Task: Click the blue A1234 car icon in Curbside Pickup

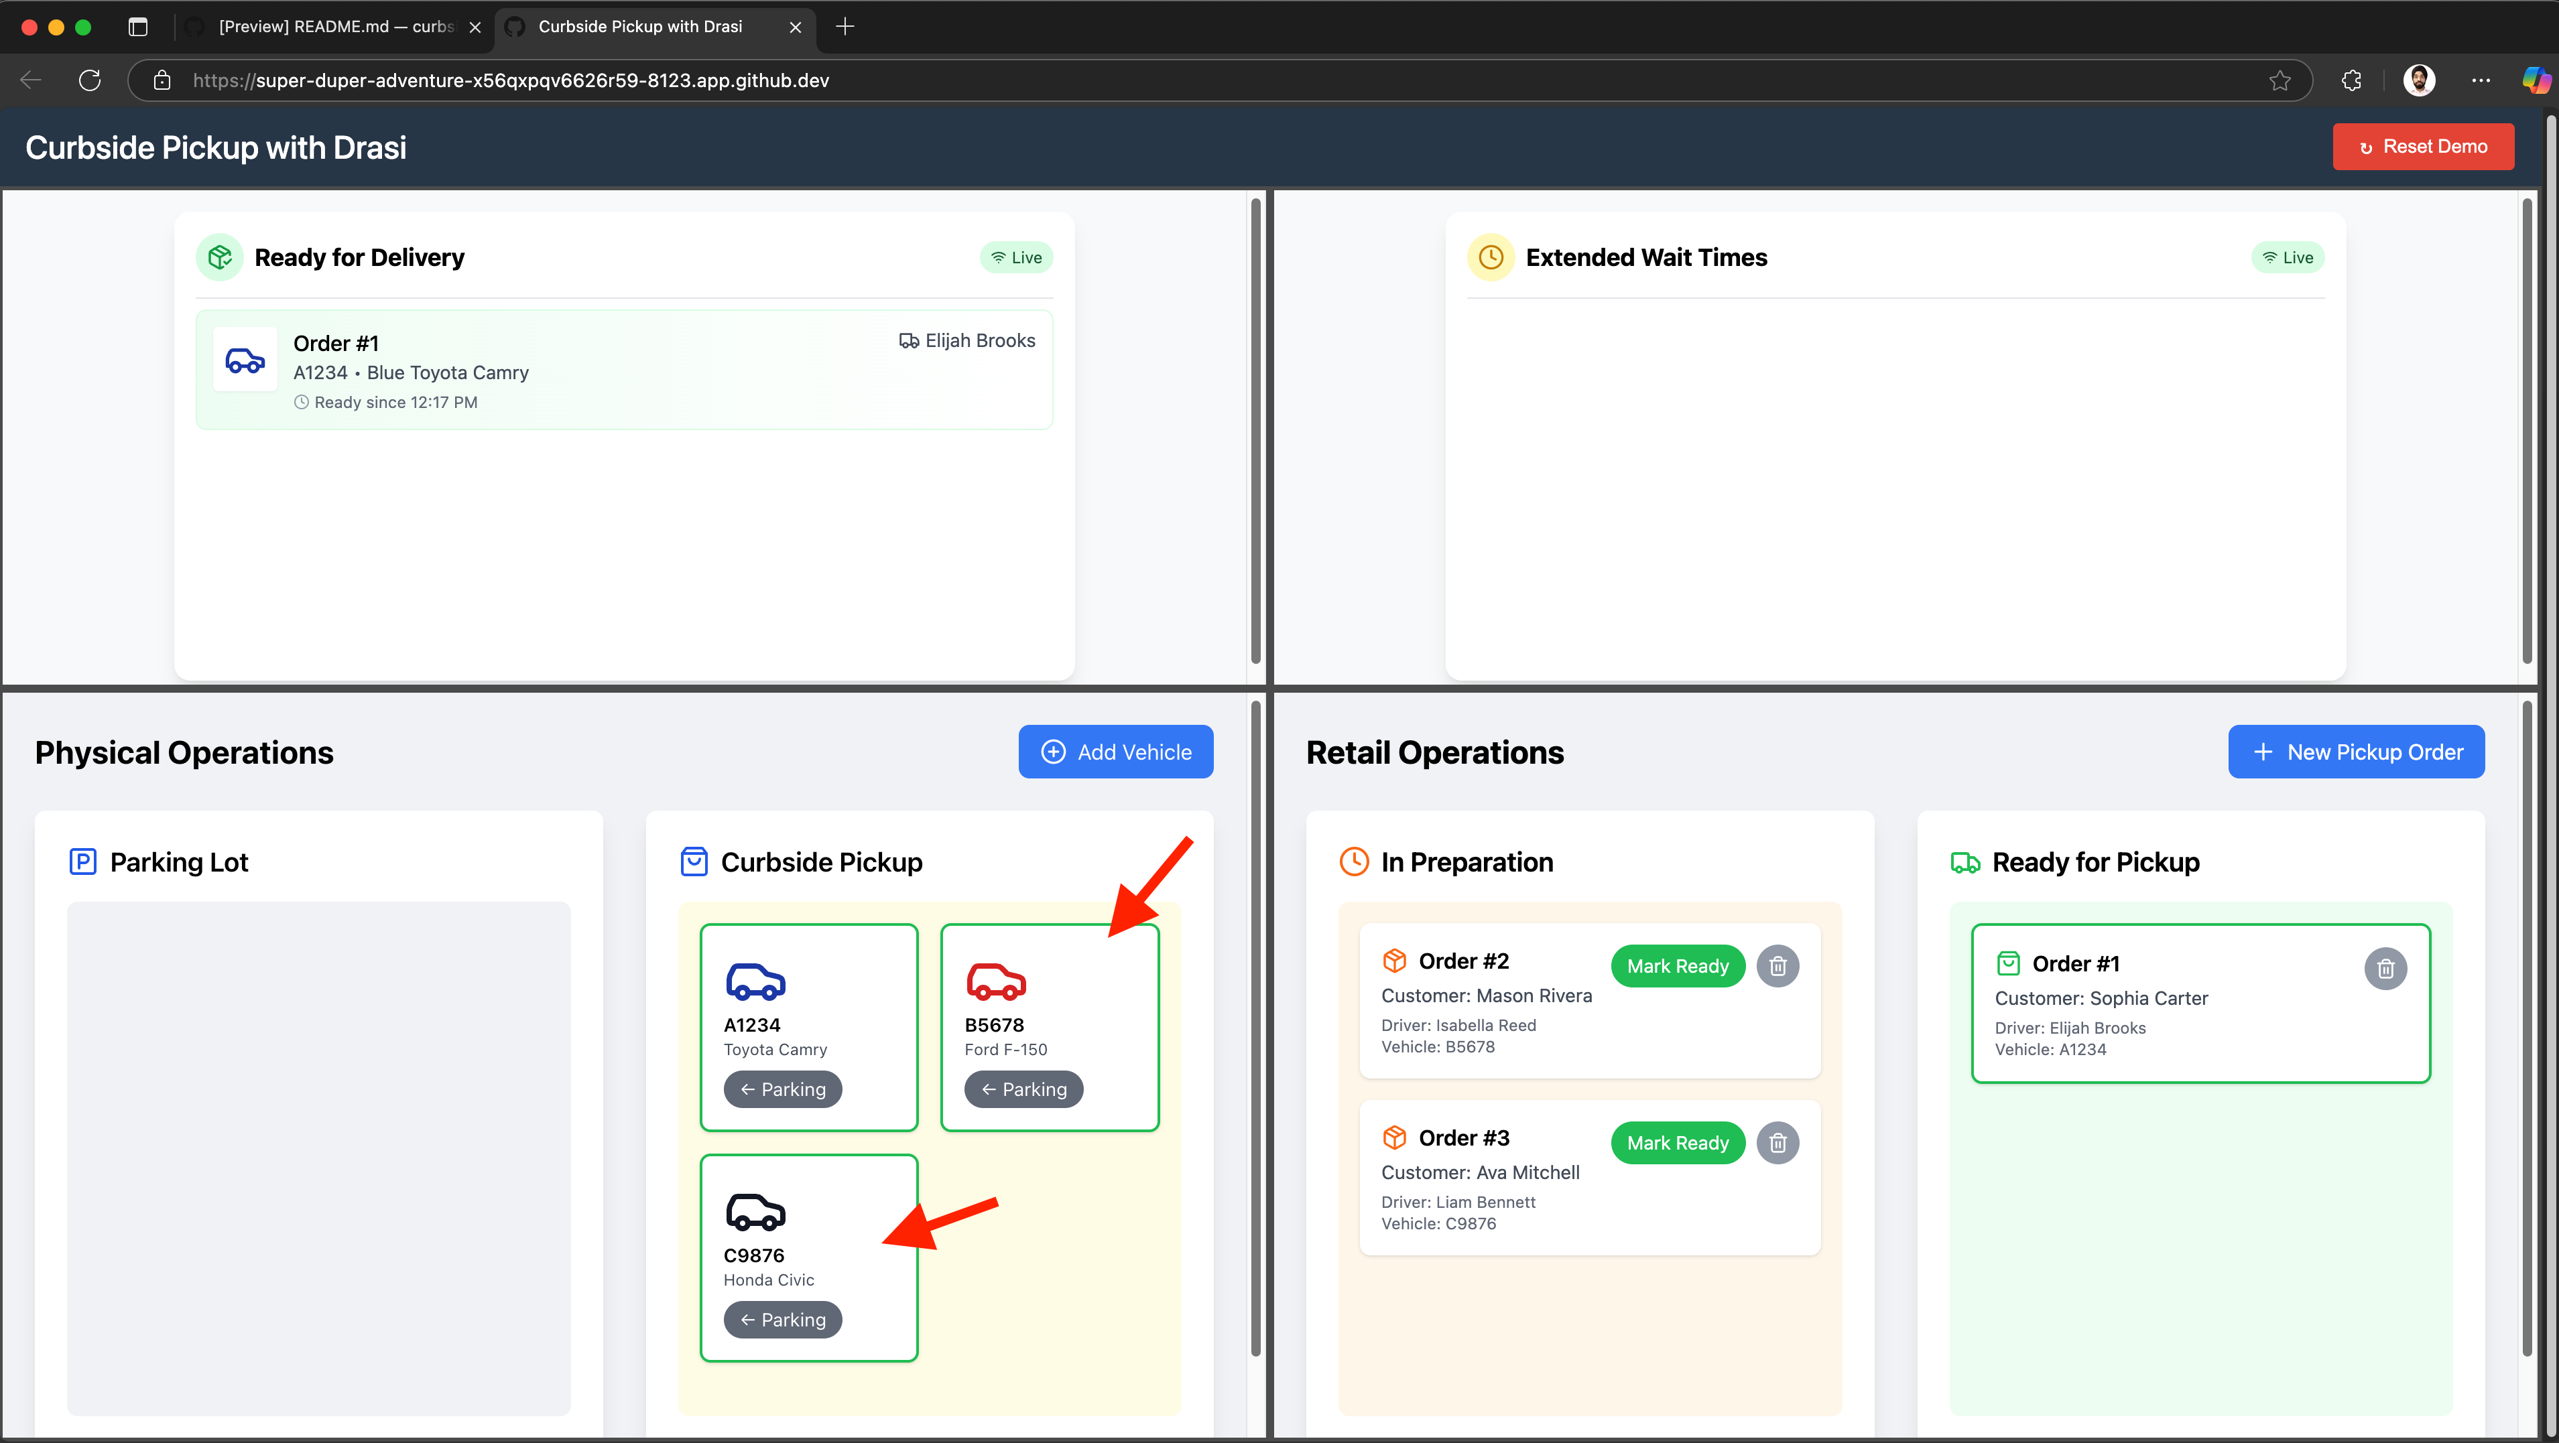Action: pos(755,981)
